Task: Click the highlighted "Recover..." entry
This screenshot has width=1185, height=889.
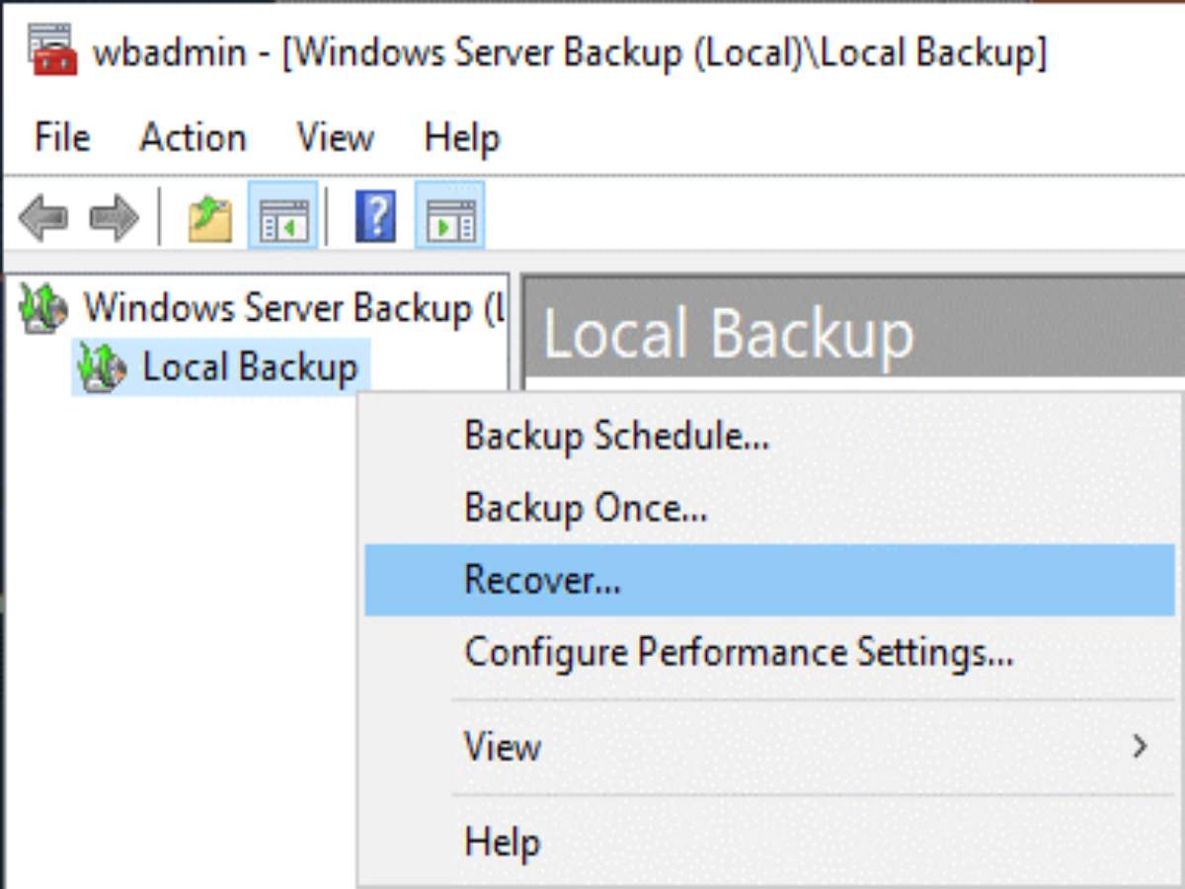Action: pos(541,580)
